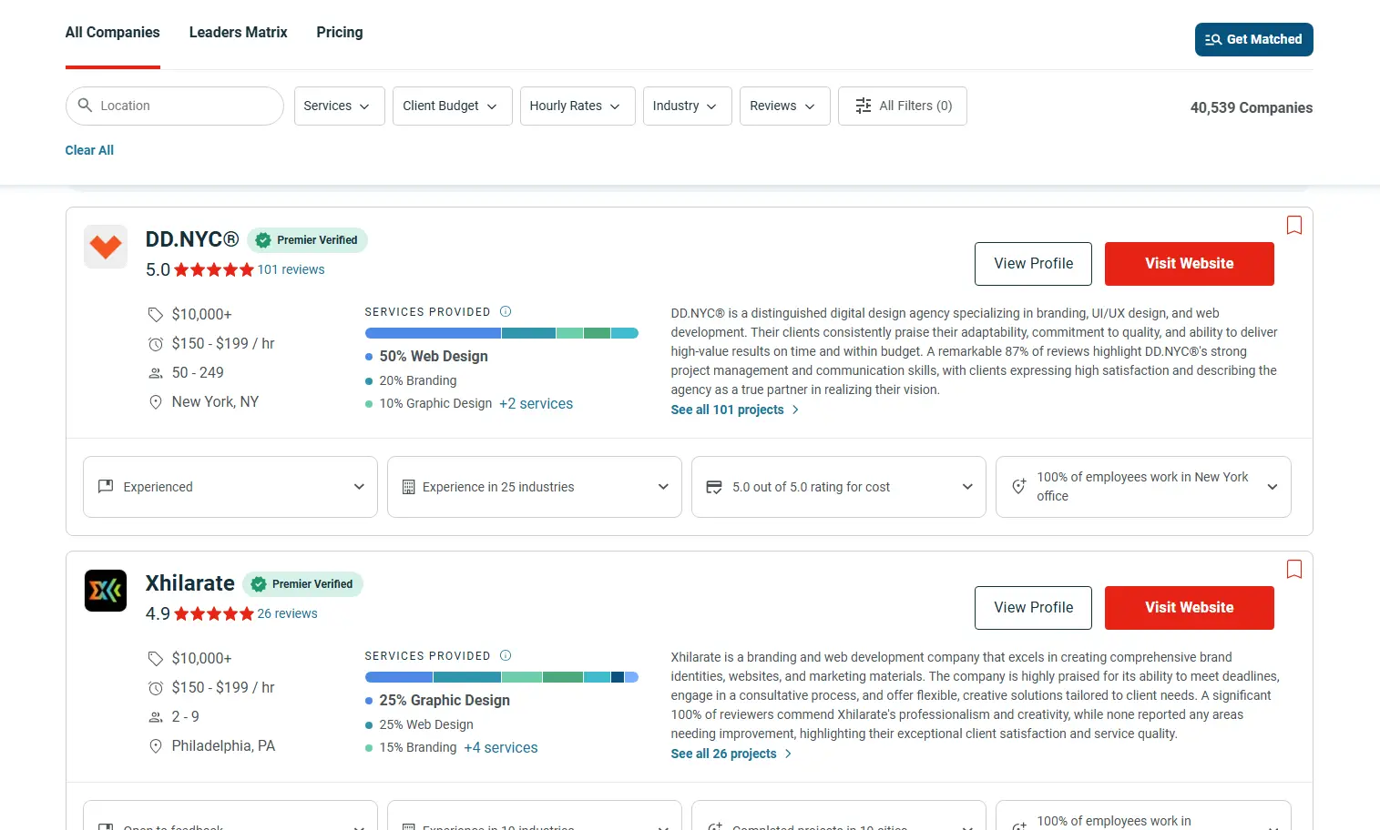Visit Website of DD.NYC
This screenshot has width=1380, height=830.
[x=1190, y=264]
